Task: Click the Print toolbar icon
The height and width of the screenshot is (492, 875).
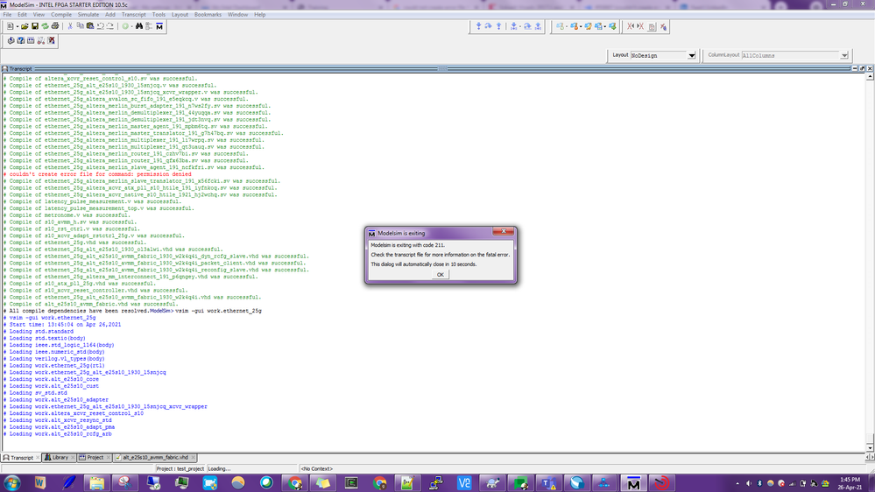Action: pos(54,26)
